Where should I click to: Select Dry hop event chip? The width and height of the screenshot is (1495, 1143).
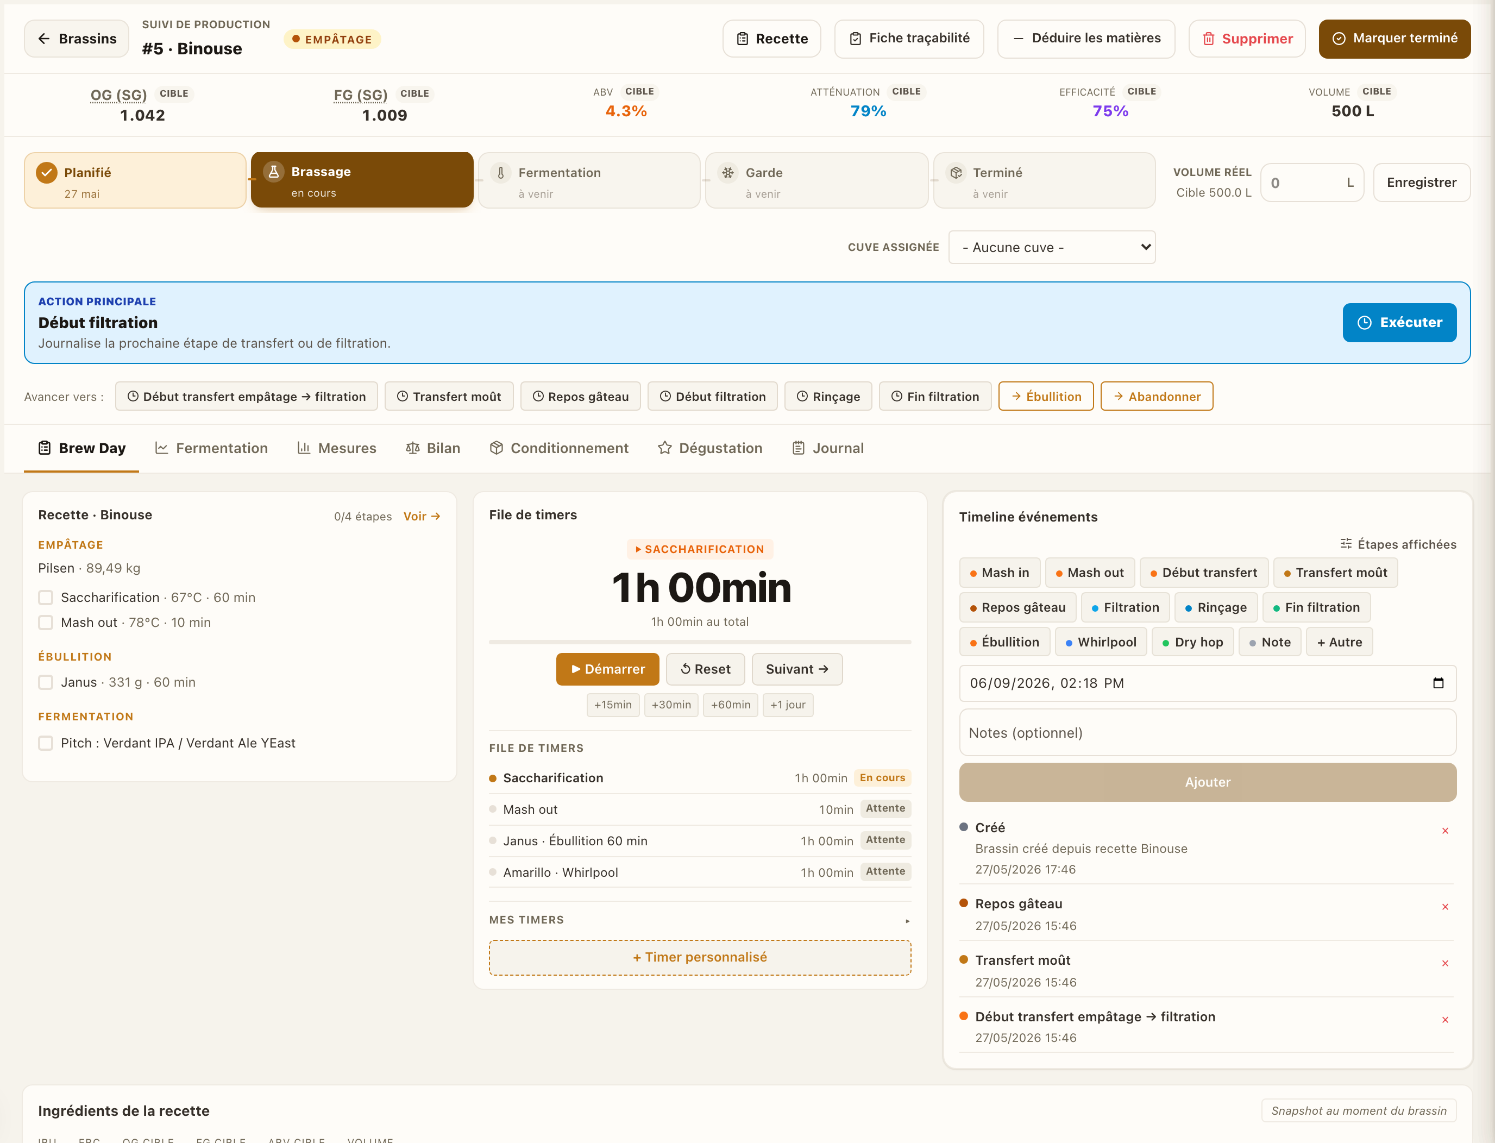(x=1192, y=642)
